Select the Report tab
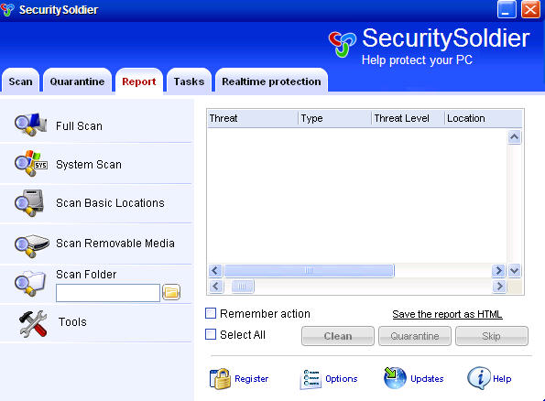The image size is (545, 401). coord(139,81)
